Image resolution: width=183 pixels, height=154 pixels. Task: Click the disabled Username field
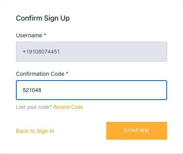point(91,52)
